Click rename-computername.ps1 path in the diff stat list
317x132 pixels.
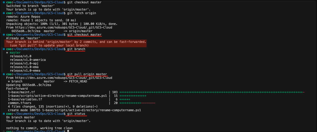coord(57,96)
